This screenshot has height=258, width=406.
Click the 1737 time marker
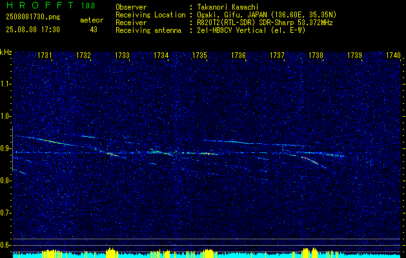277,55
